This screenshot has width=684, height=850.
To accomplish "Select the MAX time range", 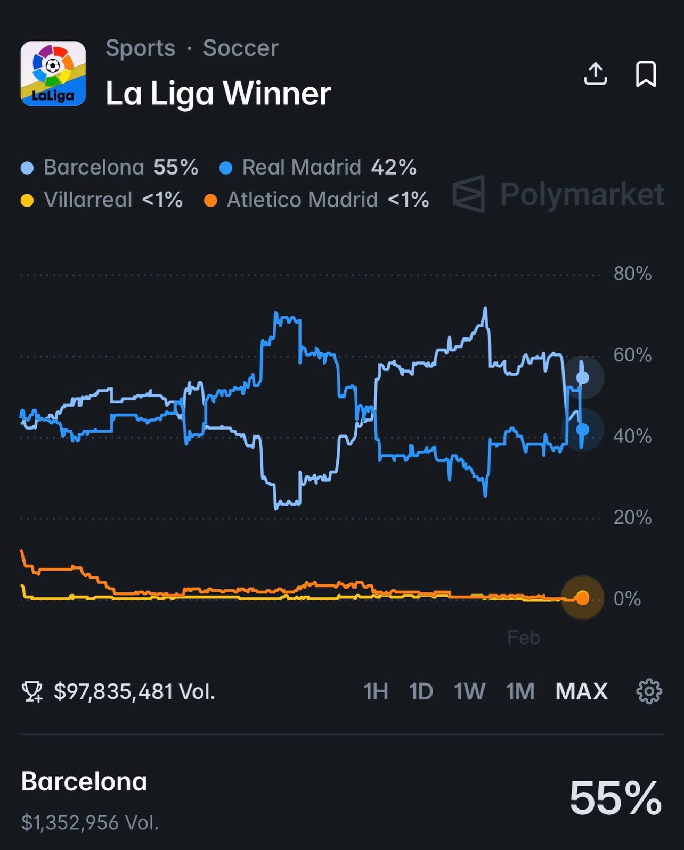I will point(581,691).
